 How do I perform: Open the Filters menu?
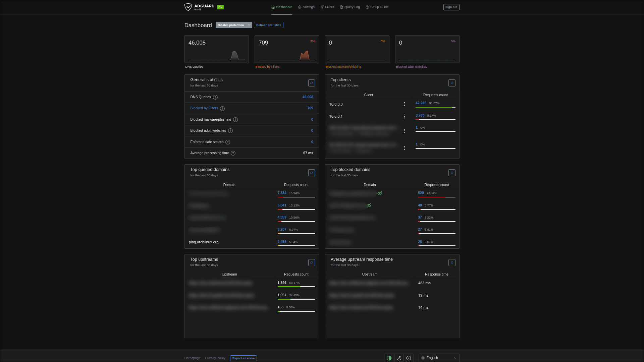327,7
